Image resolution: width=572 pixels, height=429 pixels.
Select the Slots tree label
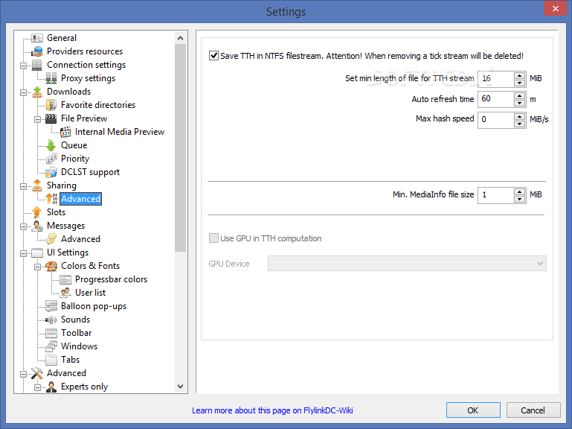click(x=57, y=212)
